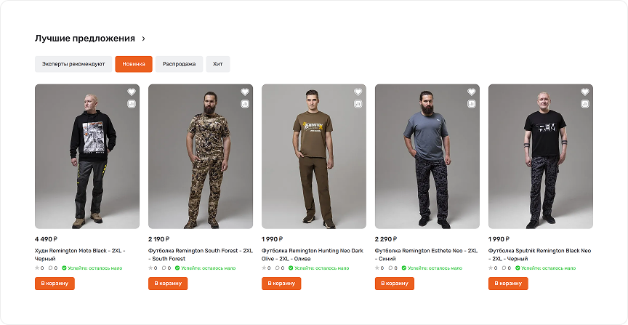Add Hunting Neo Dark Olive to comparison
Image resolution: width=628 pixels, height=325 pixels.
[x=358, y=104]
